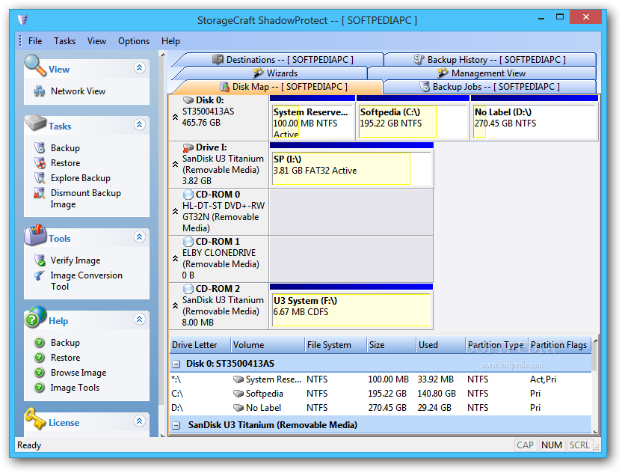Click the Browse Image help icon
Viewport: 622px width, 473px height.
(x=40, y=373)
